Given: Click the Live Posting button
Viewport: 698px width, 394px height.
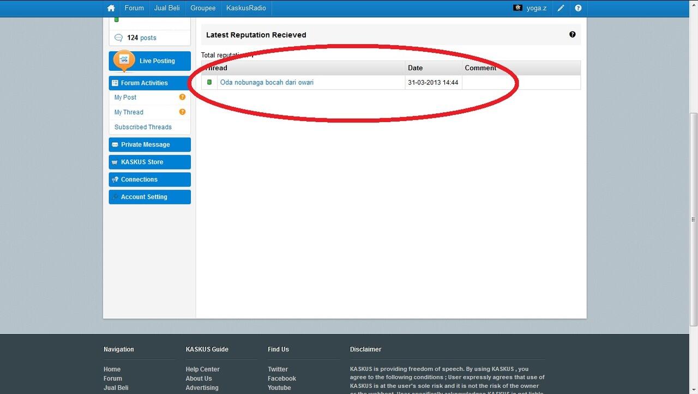Looking at the screenshot, I should 150,61.
